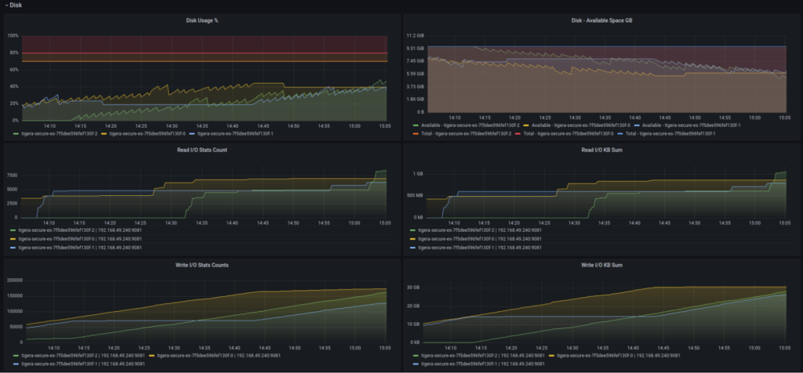The height and width of the screenshot is (373, 803).
Task: Click the 150000 axis label in Write I/O Stats Counts
Action: 16,295
